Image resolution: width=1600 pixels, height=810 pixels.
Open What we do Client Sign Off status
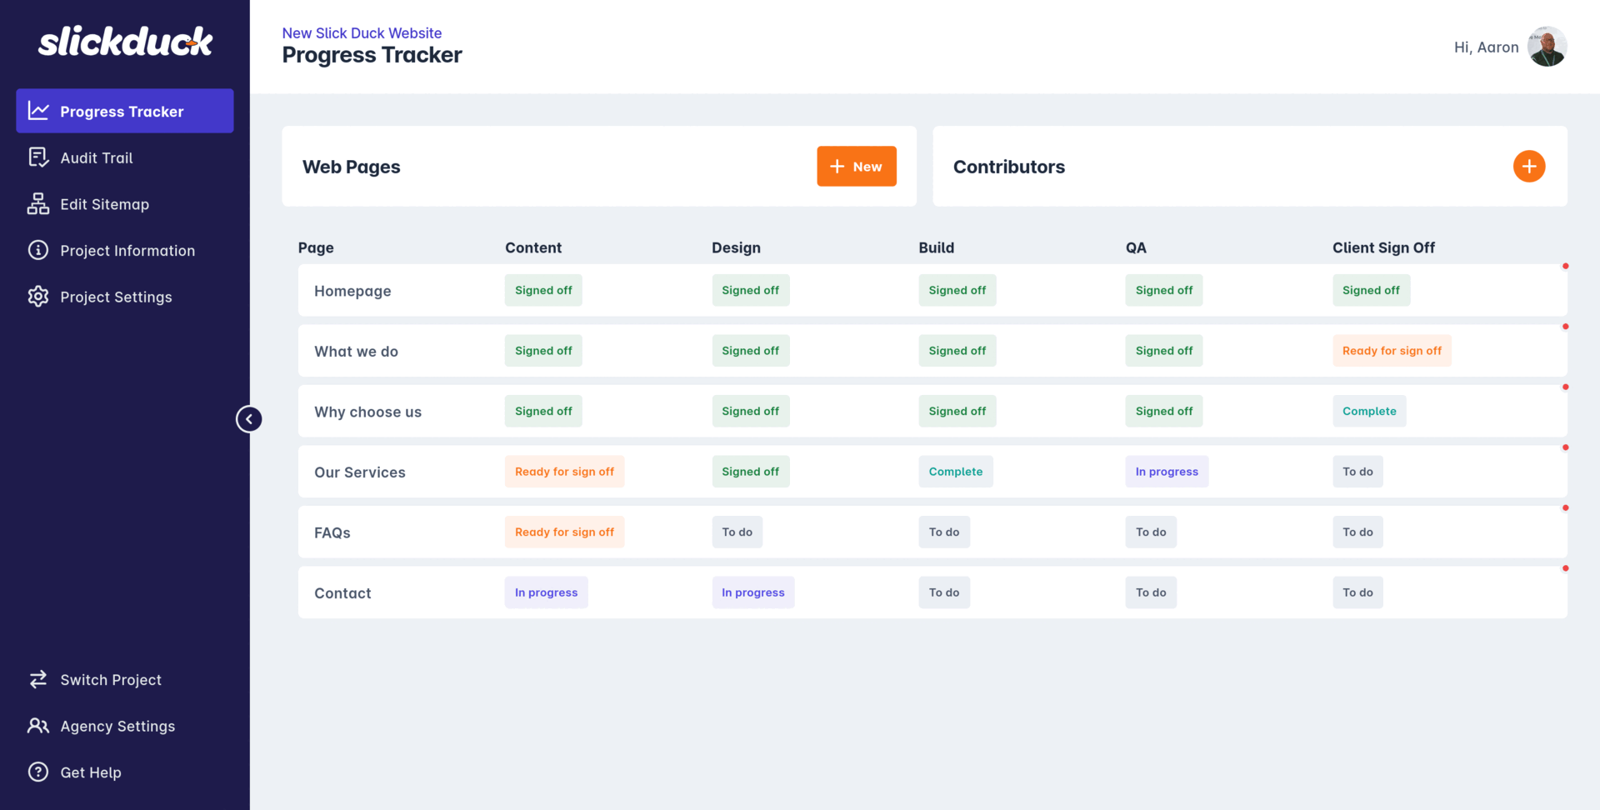pos(1391,351)
